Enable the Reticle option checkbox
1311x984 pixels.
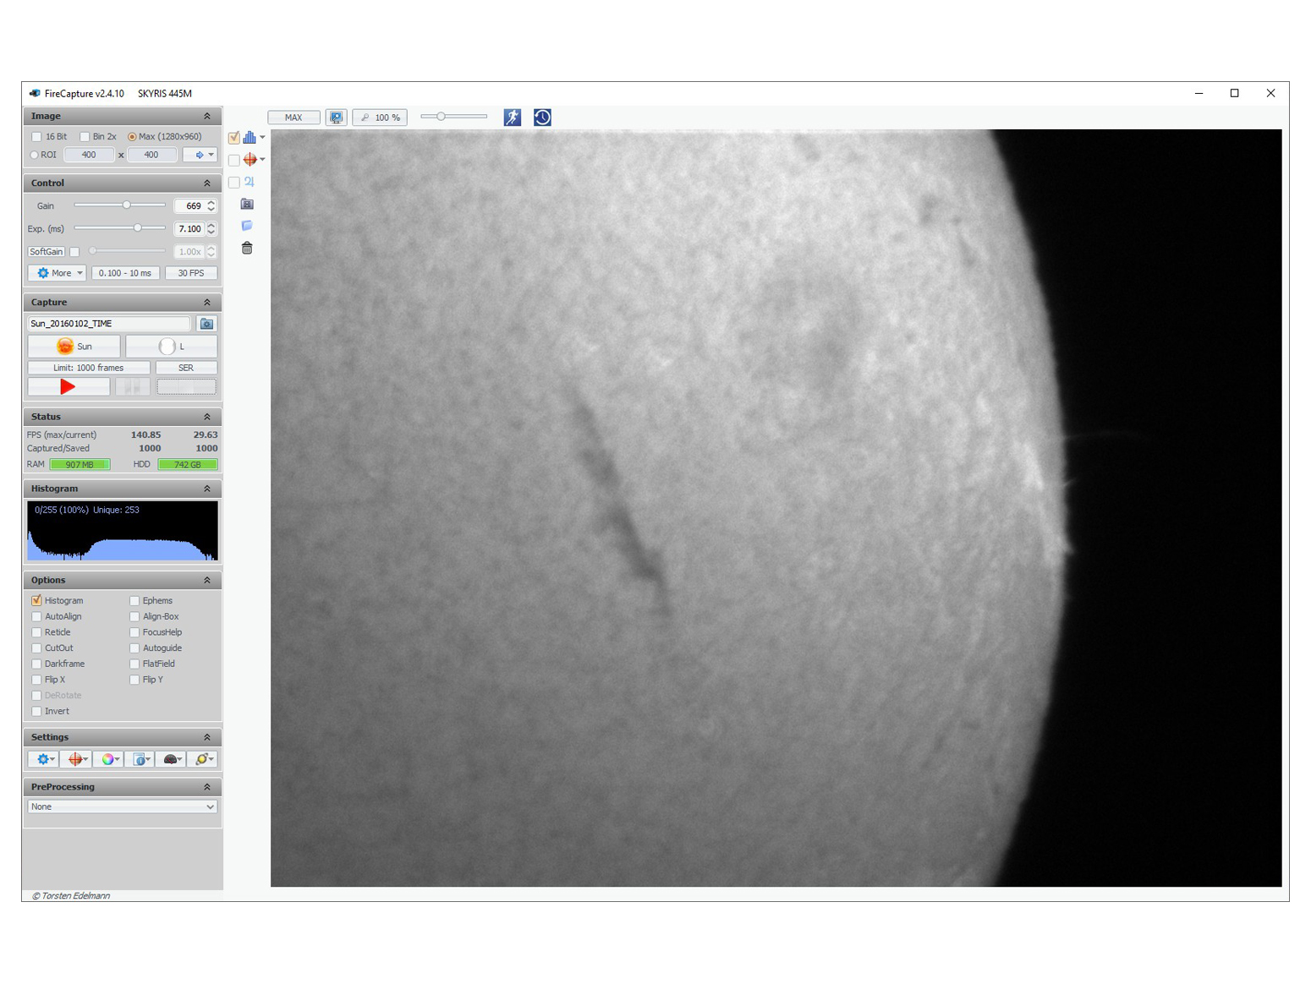click(36, 632)
